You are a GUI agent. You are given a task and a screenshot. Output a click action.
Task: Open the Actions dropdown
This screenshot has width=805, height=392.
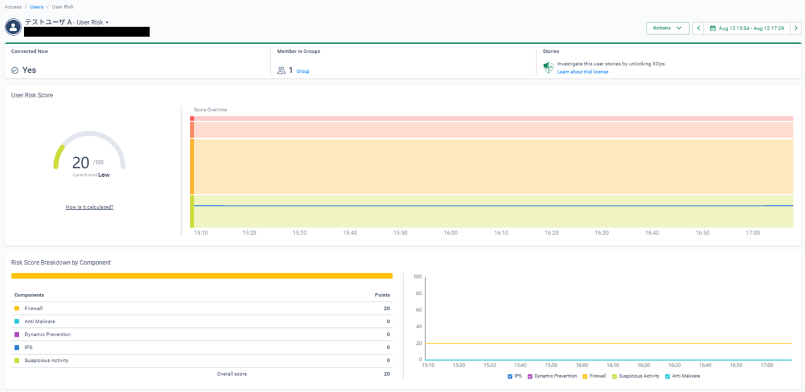[x=667, y=28]
